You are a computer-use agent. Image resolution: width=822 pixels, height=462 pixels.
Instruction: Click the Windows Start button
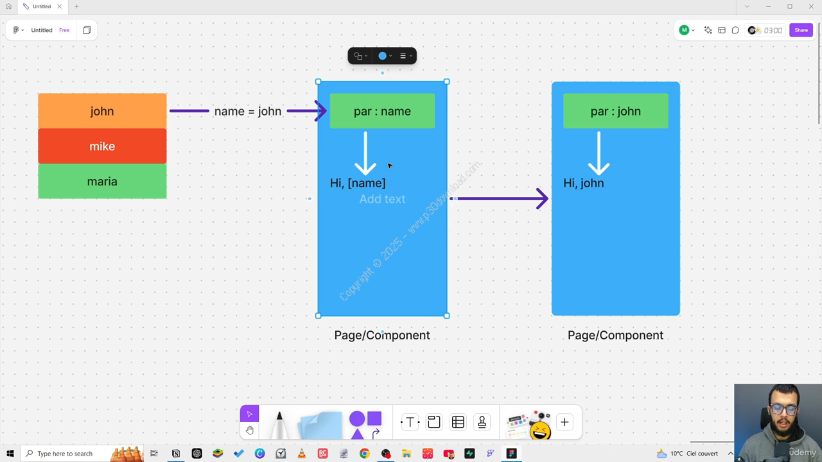[10, 454]
